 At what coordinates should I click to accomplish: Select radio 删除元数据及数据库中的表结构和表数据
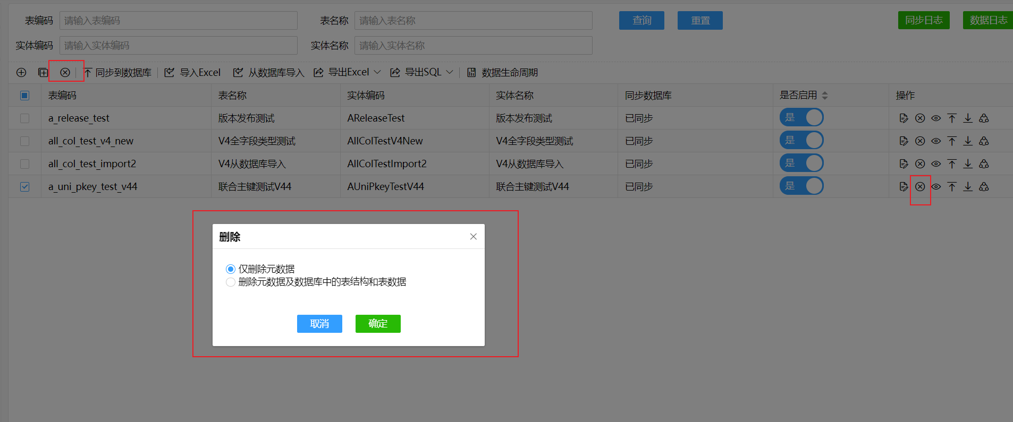(x=230, y=282)
